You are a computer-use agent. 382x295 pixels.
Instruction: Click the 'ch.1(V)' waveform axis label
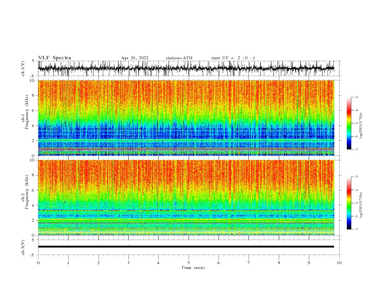click(x=23, y=68)
